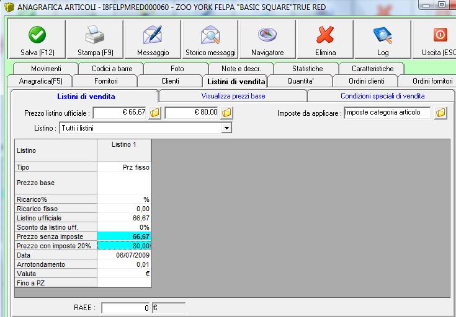Click the Ricarico% value cell
The height and width of the screenshot is (317, 456).
coord(124,199)
